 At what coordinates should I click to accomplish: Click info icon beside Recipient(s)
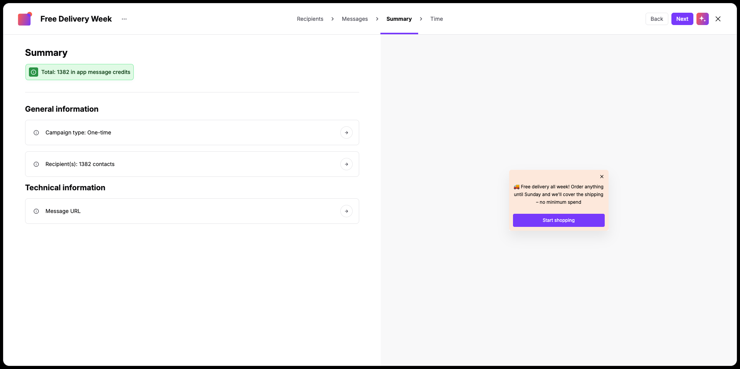coord(36,164)
